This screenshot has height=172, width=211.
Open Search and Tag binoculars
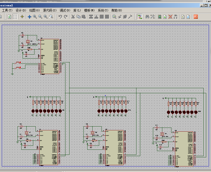coord(147,17)
